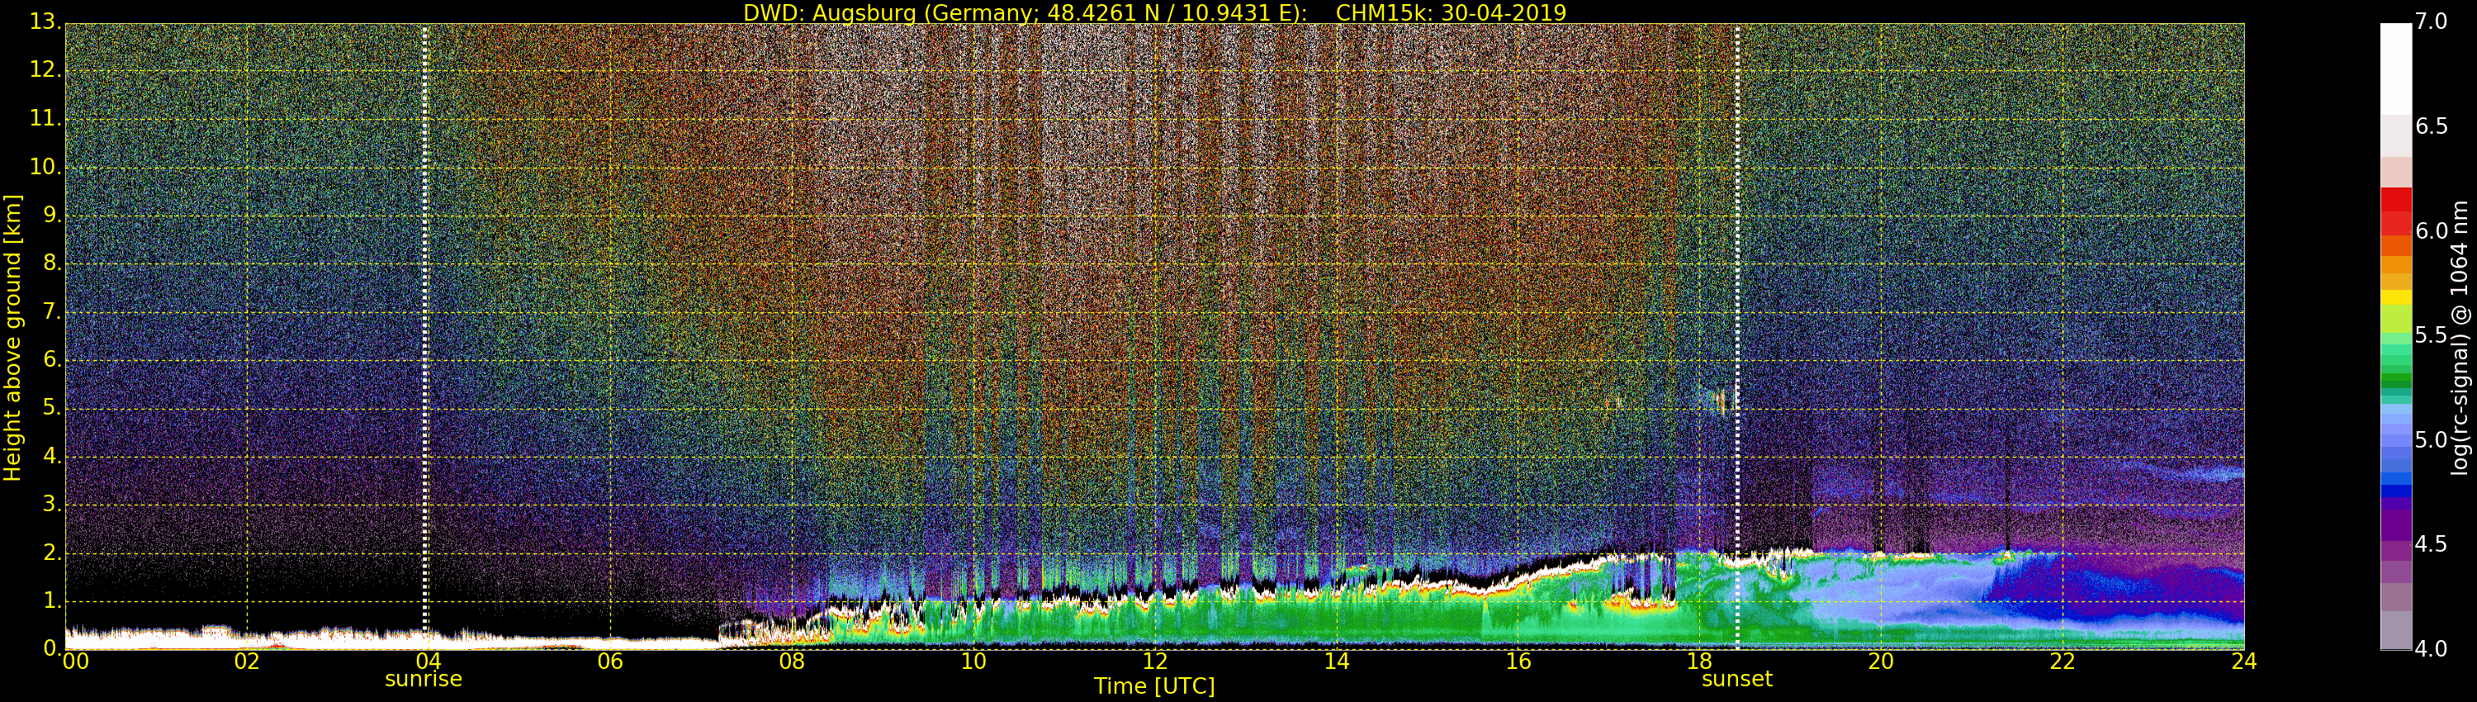Image resolution: width=2477 pixels, height=702 pixels.
Task: Click the 20 hour tick on the time axis
Action: 1881,662
